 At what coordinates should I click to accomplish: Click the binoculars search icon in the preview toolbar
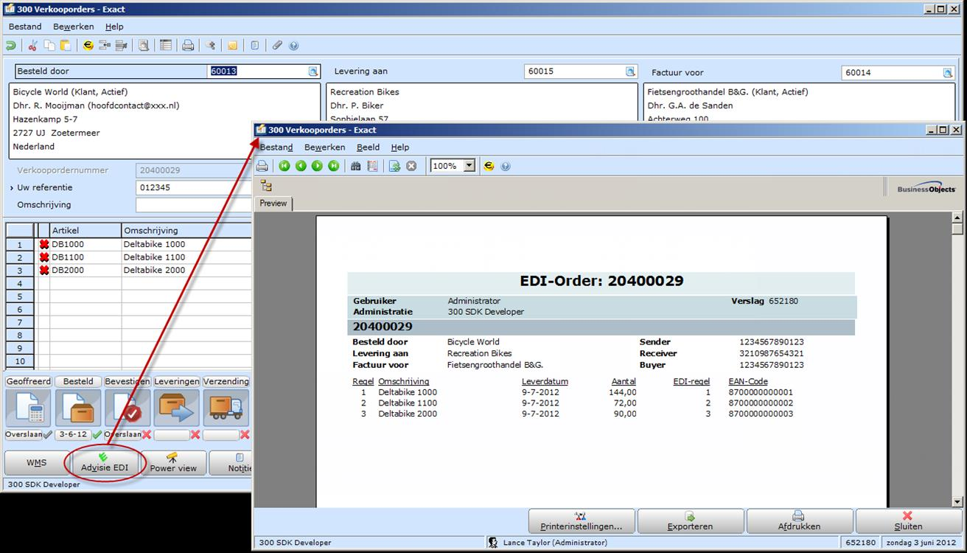356,166
